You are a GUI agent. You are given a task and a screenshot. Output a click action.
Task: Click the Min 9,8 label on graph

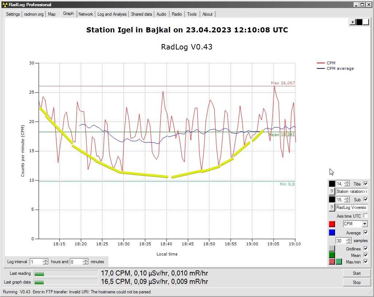click(287, 184)
